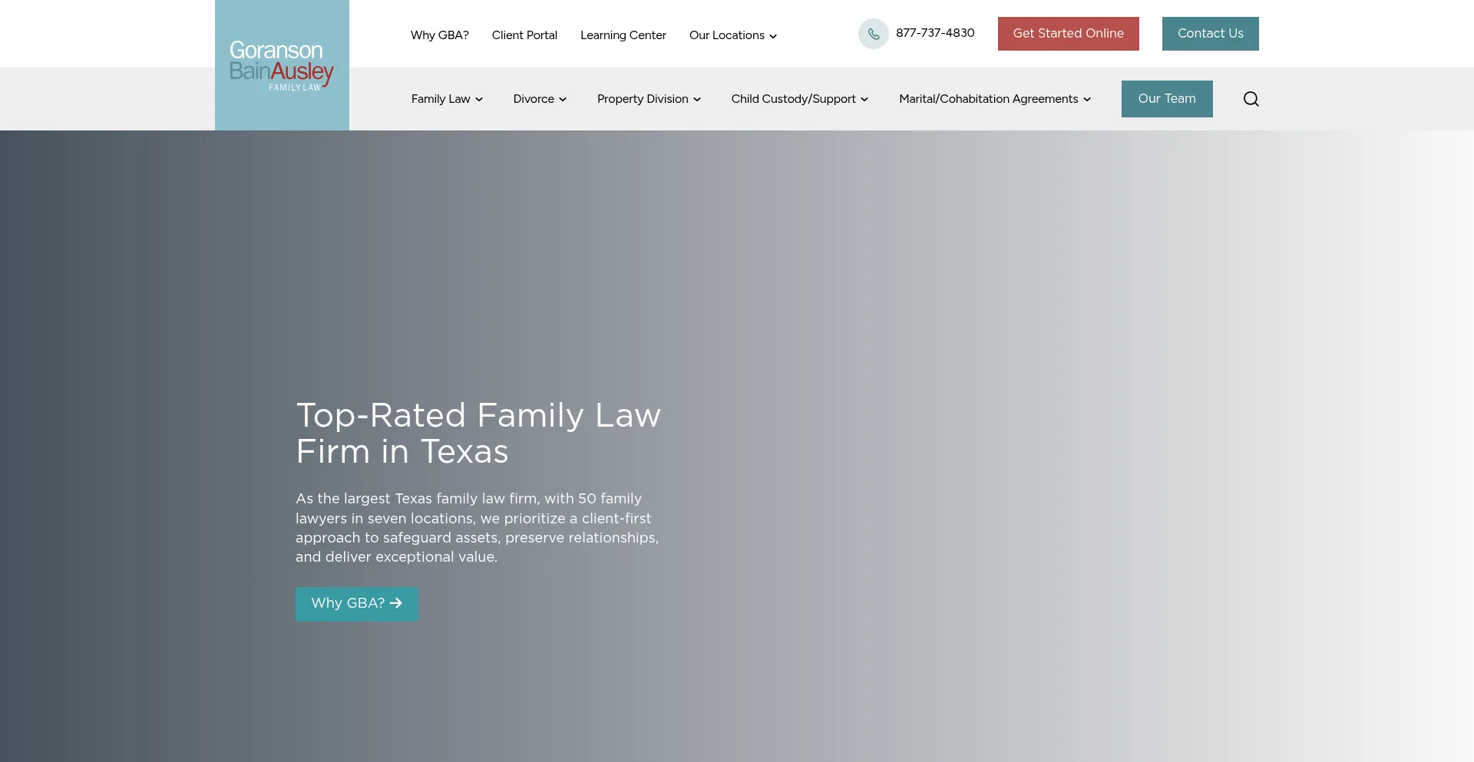Select the Client Portal menu item
This screenshot has height=762, width=1474.
click(x=524, y=35)
